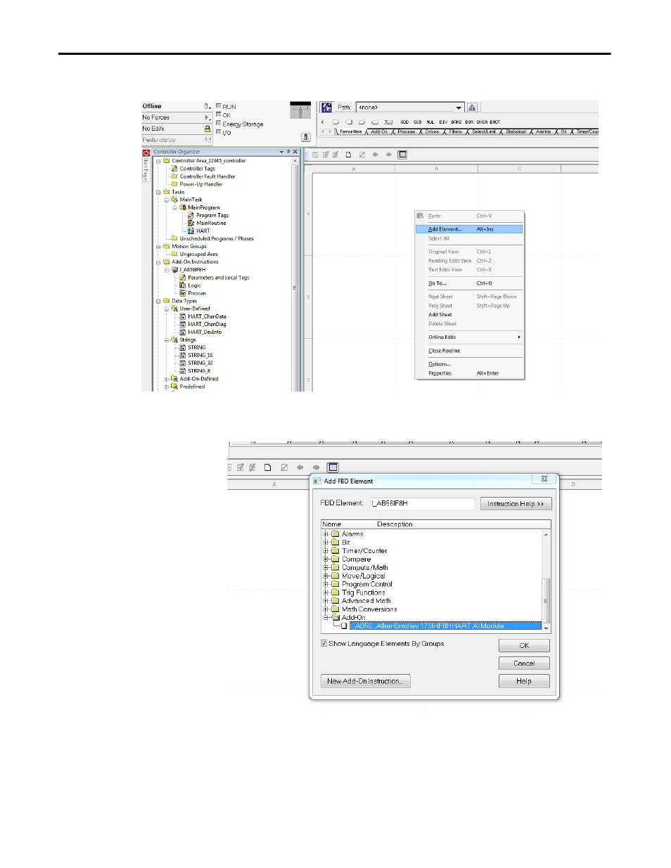The width and height of the screenshot is (671, 868).
Task: Click Parameters and Local Tags icon
Action: [x=183, y=278]
